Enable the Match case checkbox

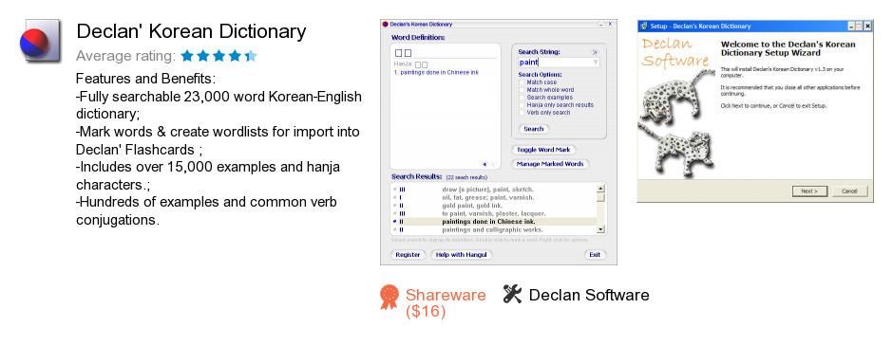[522, 82]
